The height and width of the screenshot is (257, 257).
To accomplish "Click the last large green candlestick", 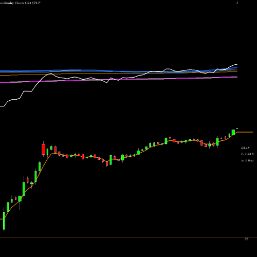I will 233,132.
